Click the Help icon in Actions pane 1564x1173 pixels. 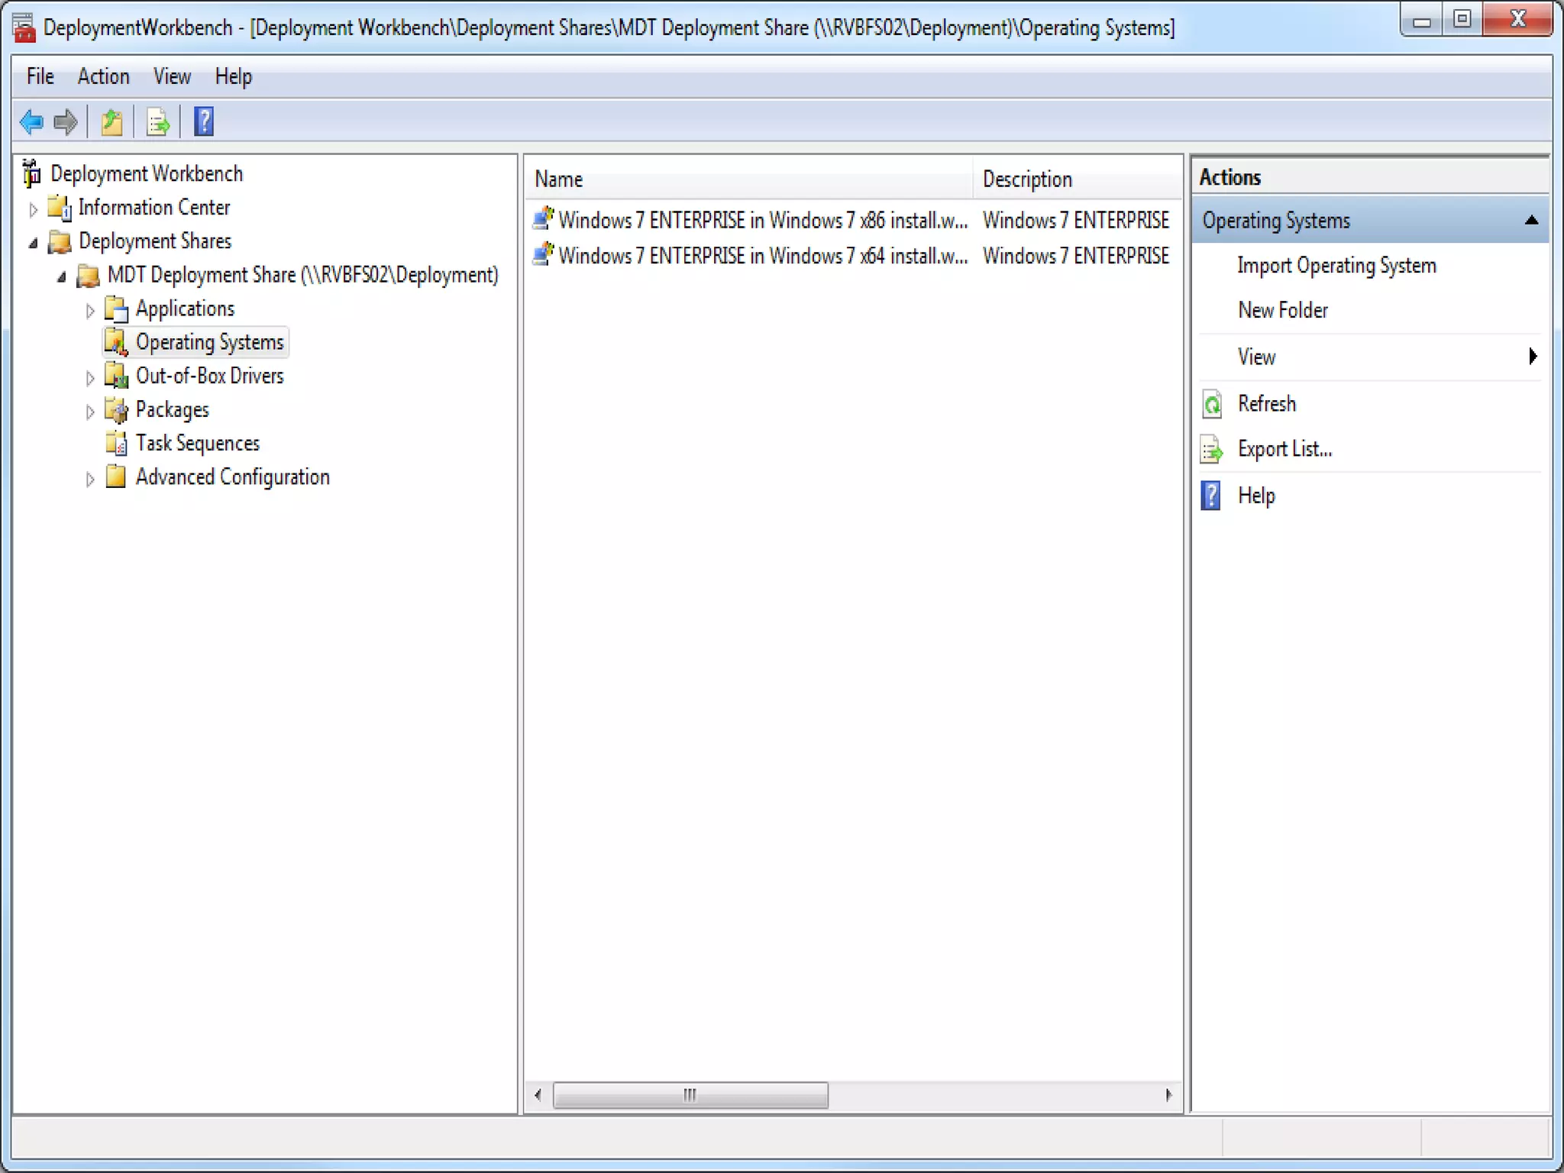(1211, 496)
